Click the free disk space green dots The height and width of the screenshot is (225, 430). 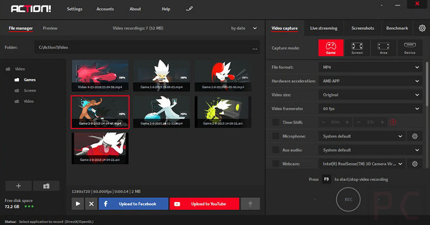(29, 206)
